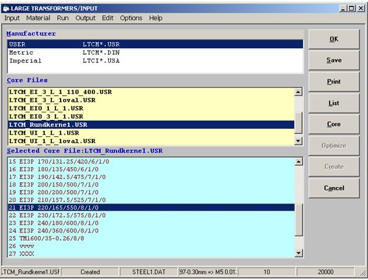Click the greyed Optimize button

334,146
